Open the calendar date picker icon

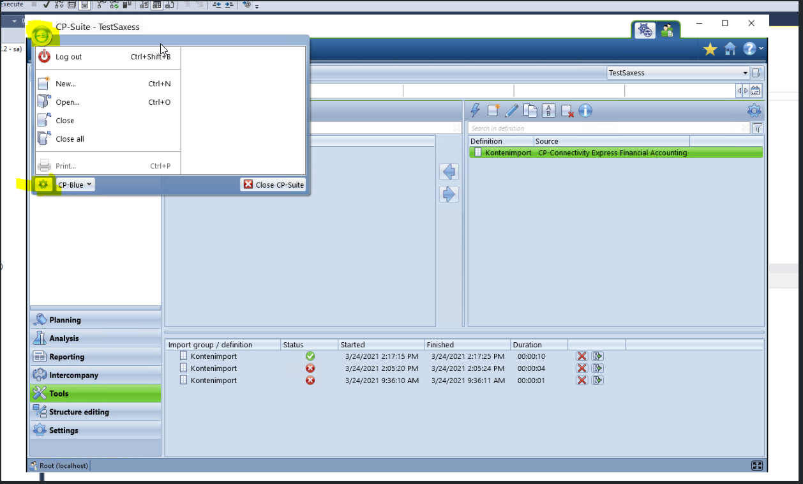tap(756, 91)
